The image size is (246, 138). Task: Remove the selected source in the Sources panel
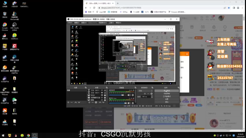93,102
